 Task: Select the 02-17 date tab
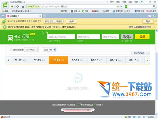click(116, 60)
